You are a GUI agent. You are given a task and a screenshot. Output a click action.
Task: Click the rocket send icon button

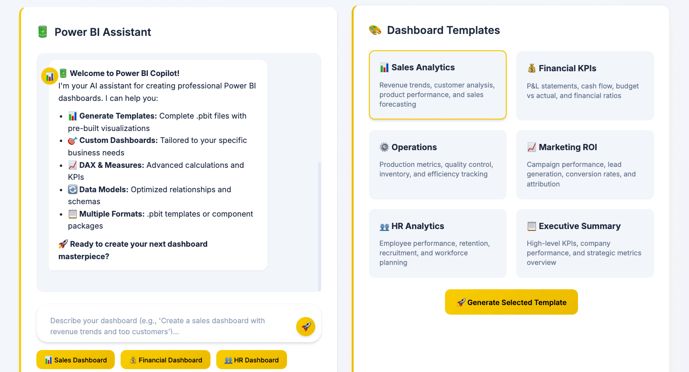coord(306,327)
